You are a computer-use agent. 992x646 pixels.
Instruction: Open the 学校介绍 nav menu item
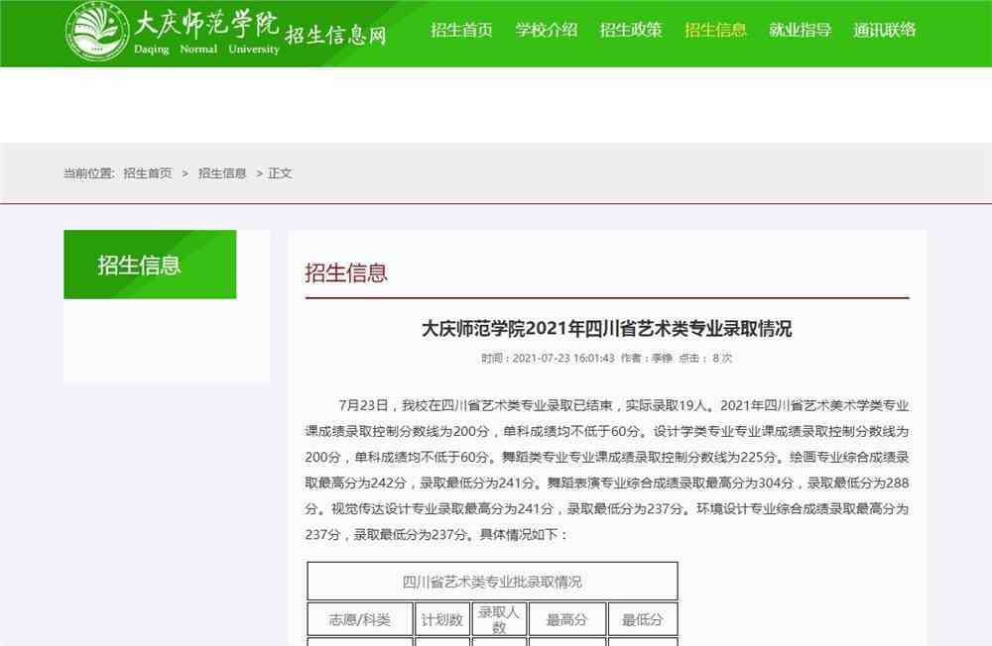pyautogui.click(x=546, y=30)
